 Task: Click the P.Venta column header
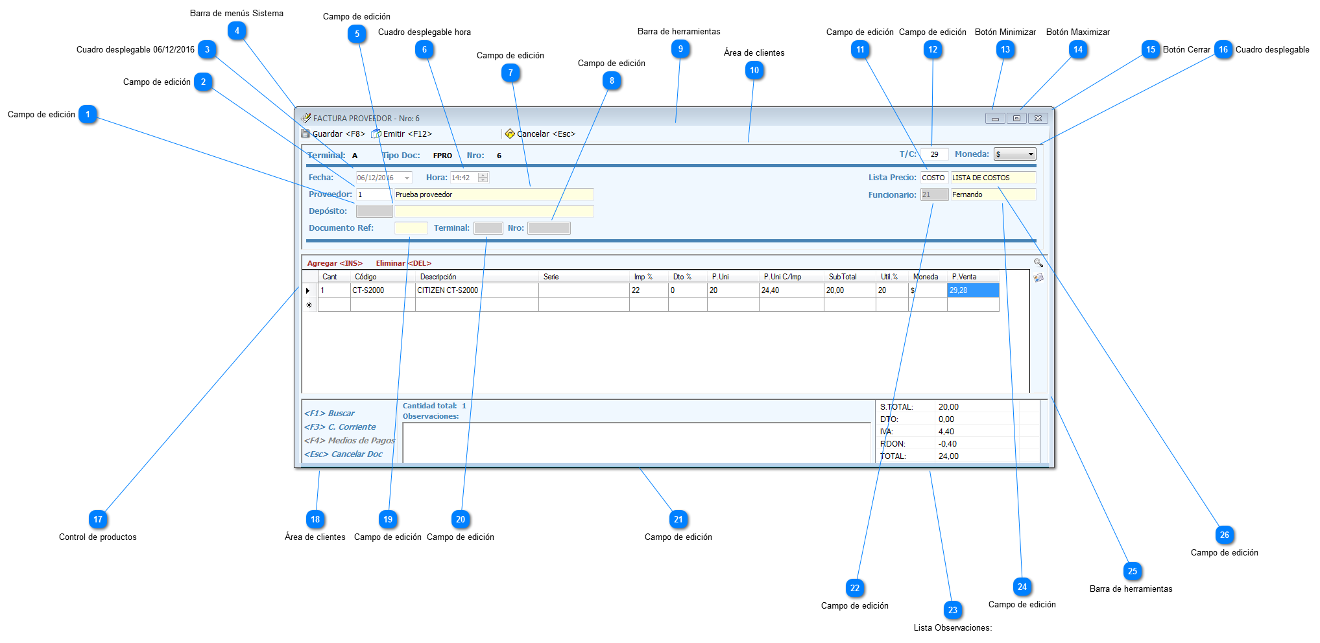(x=973, y=277)
